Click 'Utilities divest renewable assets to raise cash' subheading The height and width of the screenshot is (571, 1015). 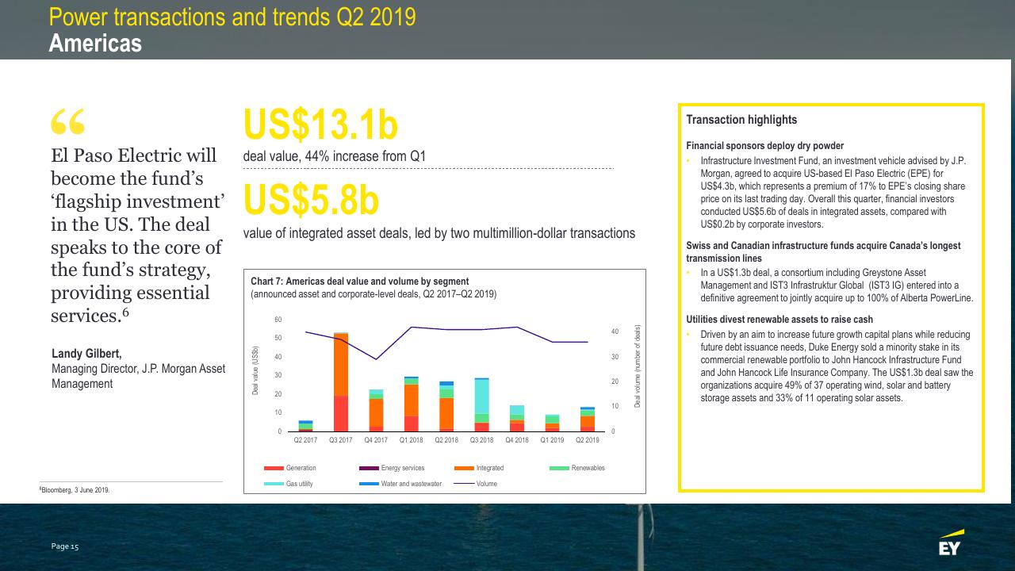click(779, 320)
